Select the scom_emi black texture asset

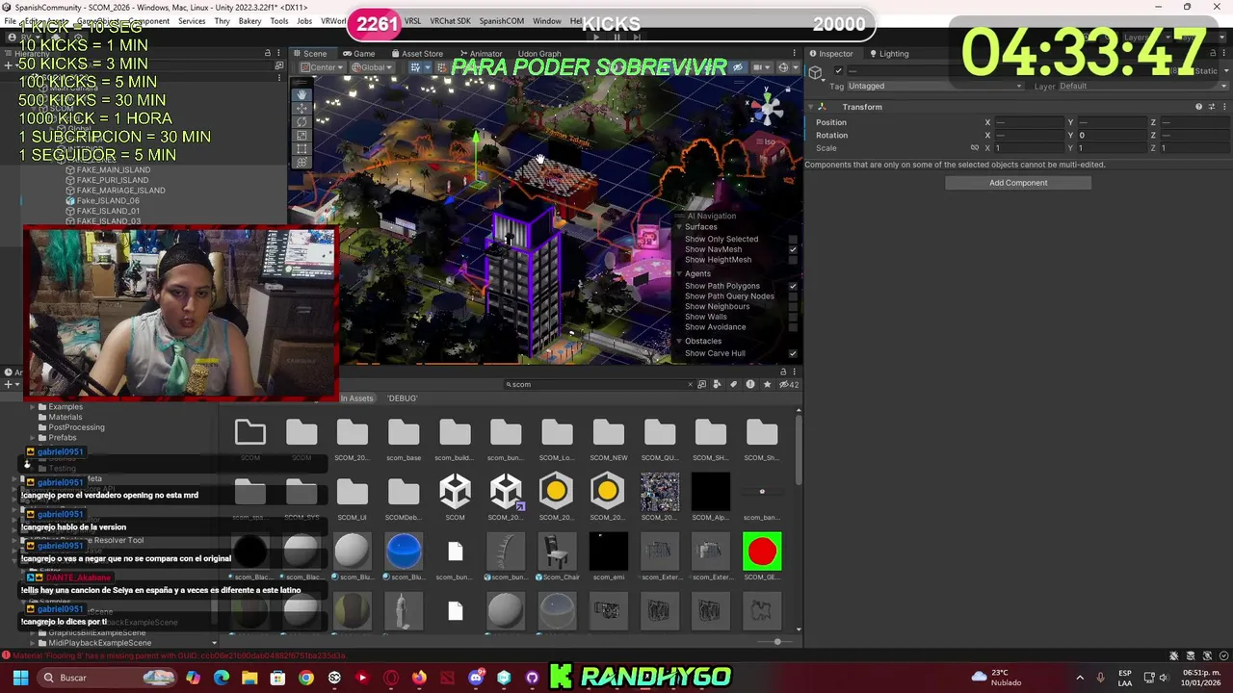tap(608, 556)
